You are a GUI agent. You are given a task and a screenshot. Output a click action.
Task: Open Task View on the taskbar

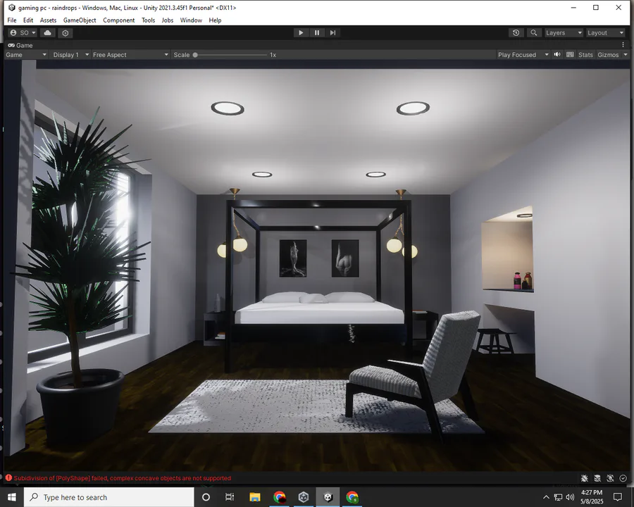(x=230, y=497)
